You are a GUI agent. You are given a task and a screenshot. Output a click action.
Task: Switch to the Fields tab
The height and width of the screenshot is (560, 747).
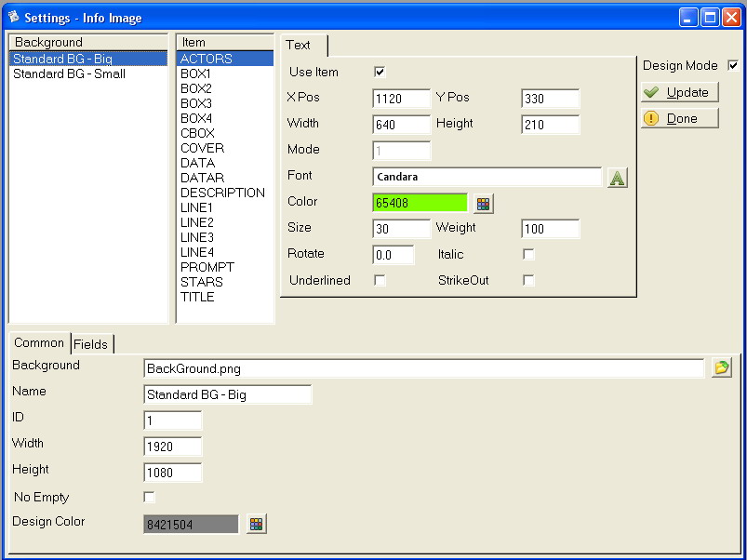91,344
